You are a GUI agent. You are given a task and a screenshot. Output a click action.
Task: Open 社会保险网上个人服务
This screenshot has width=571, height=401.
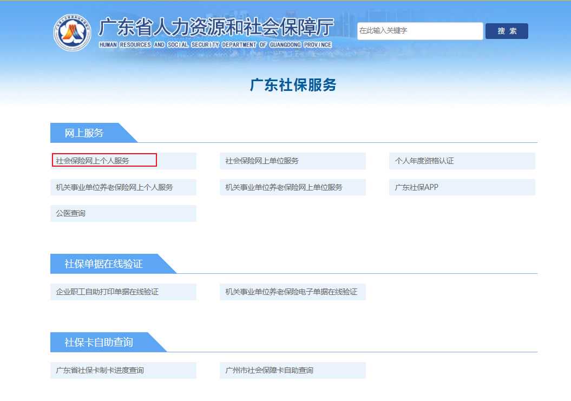[x=93, y=161]
